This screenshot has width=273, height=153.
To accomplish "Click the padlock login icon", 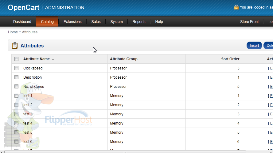I will (x=236, y=7).
